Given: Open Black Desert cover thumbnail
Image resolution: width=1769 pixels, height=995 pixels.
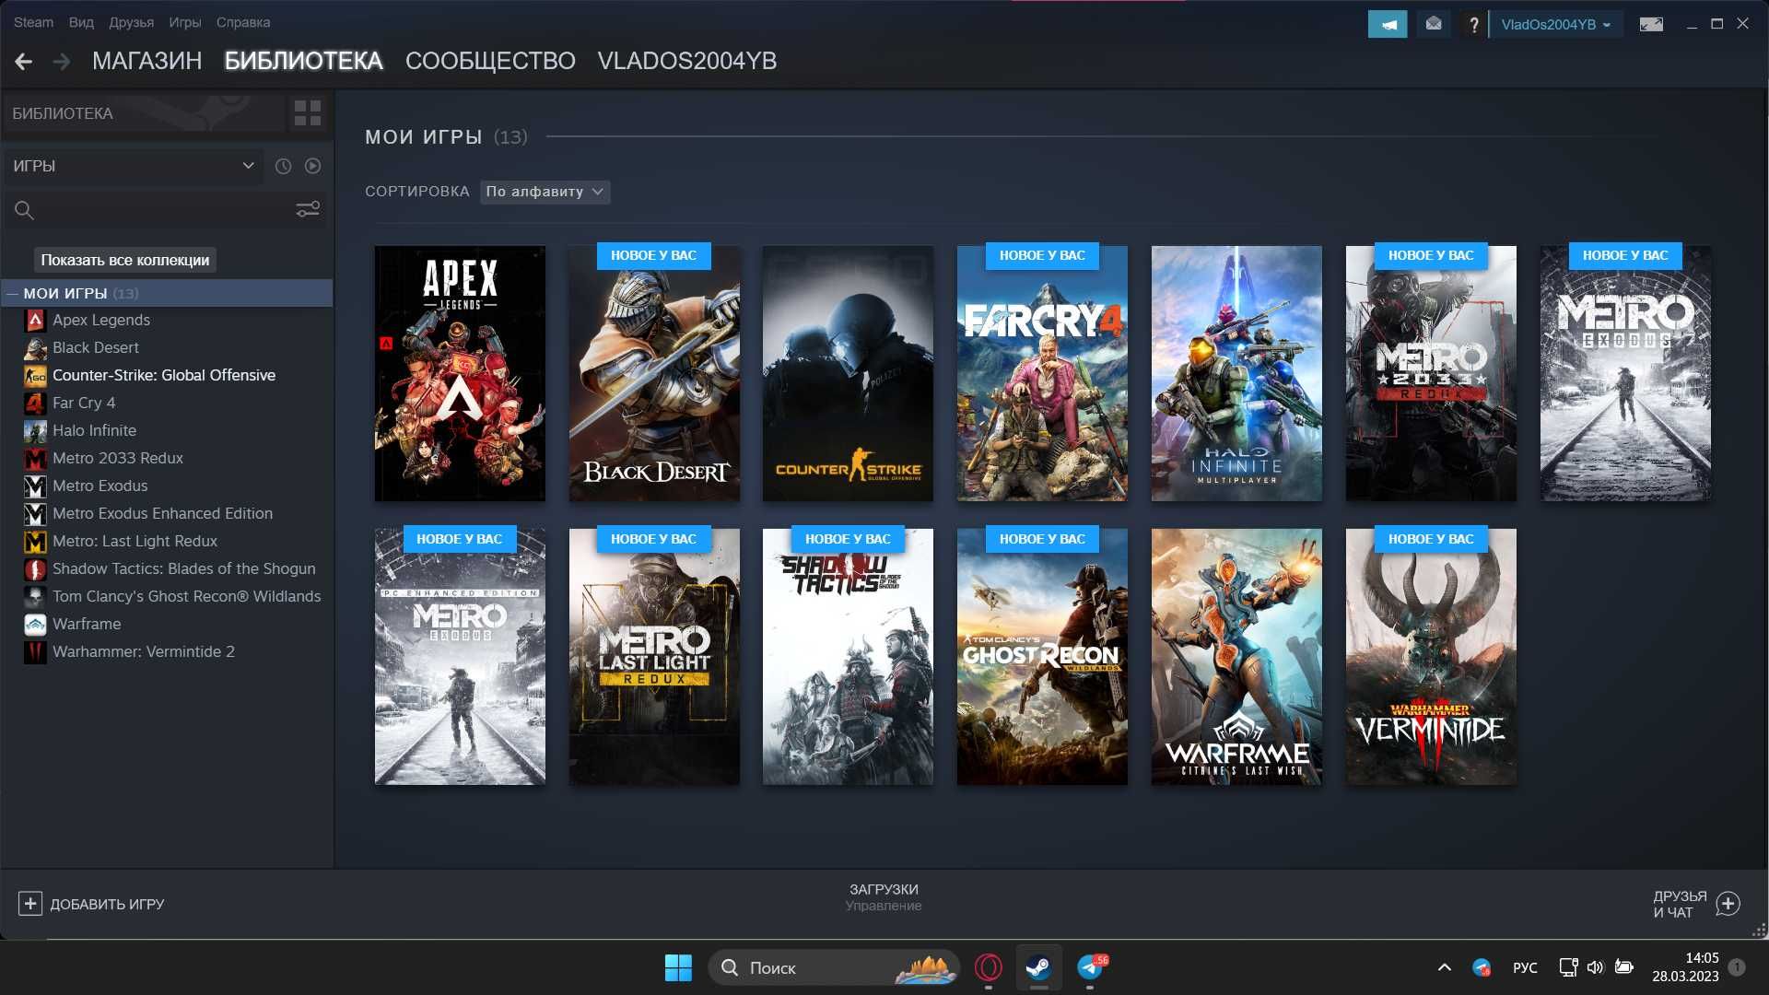Looking at the screenshot, I should click(654, 374).
